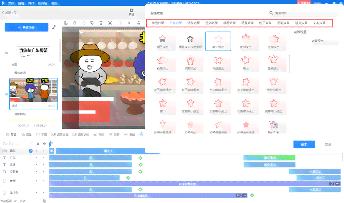This screenshot has width=344, height=203.
Task: Pick the 左侧淡出 left fade-out effect
Action: point(273,41)
